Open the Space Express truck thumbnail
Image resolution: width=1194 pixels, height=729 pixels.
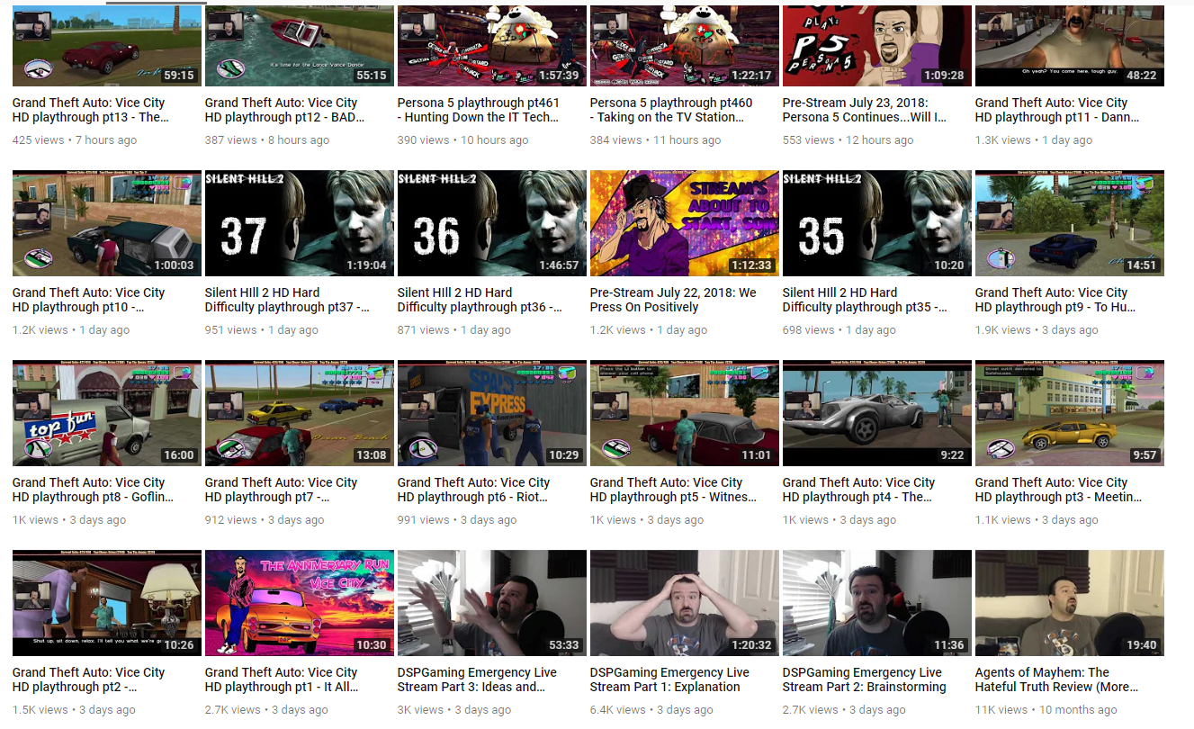492,413
